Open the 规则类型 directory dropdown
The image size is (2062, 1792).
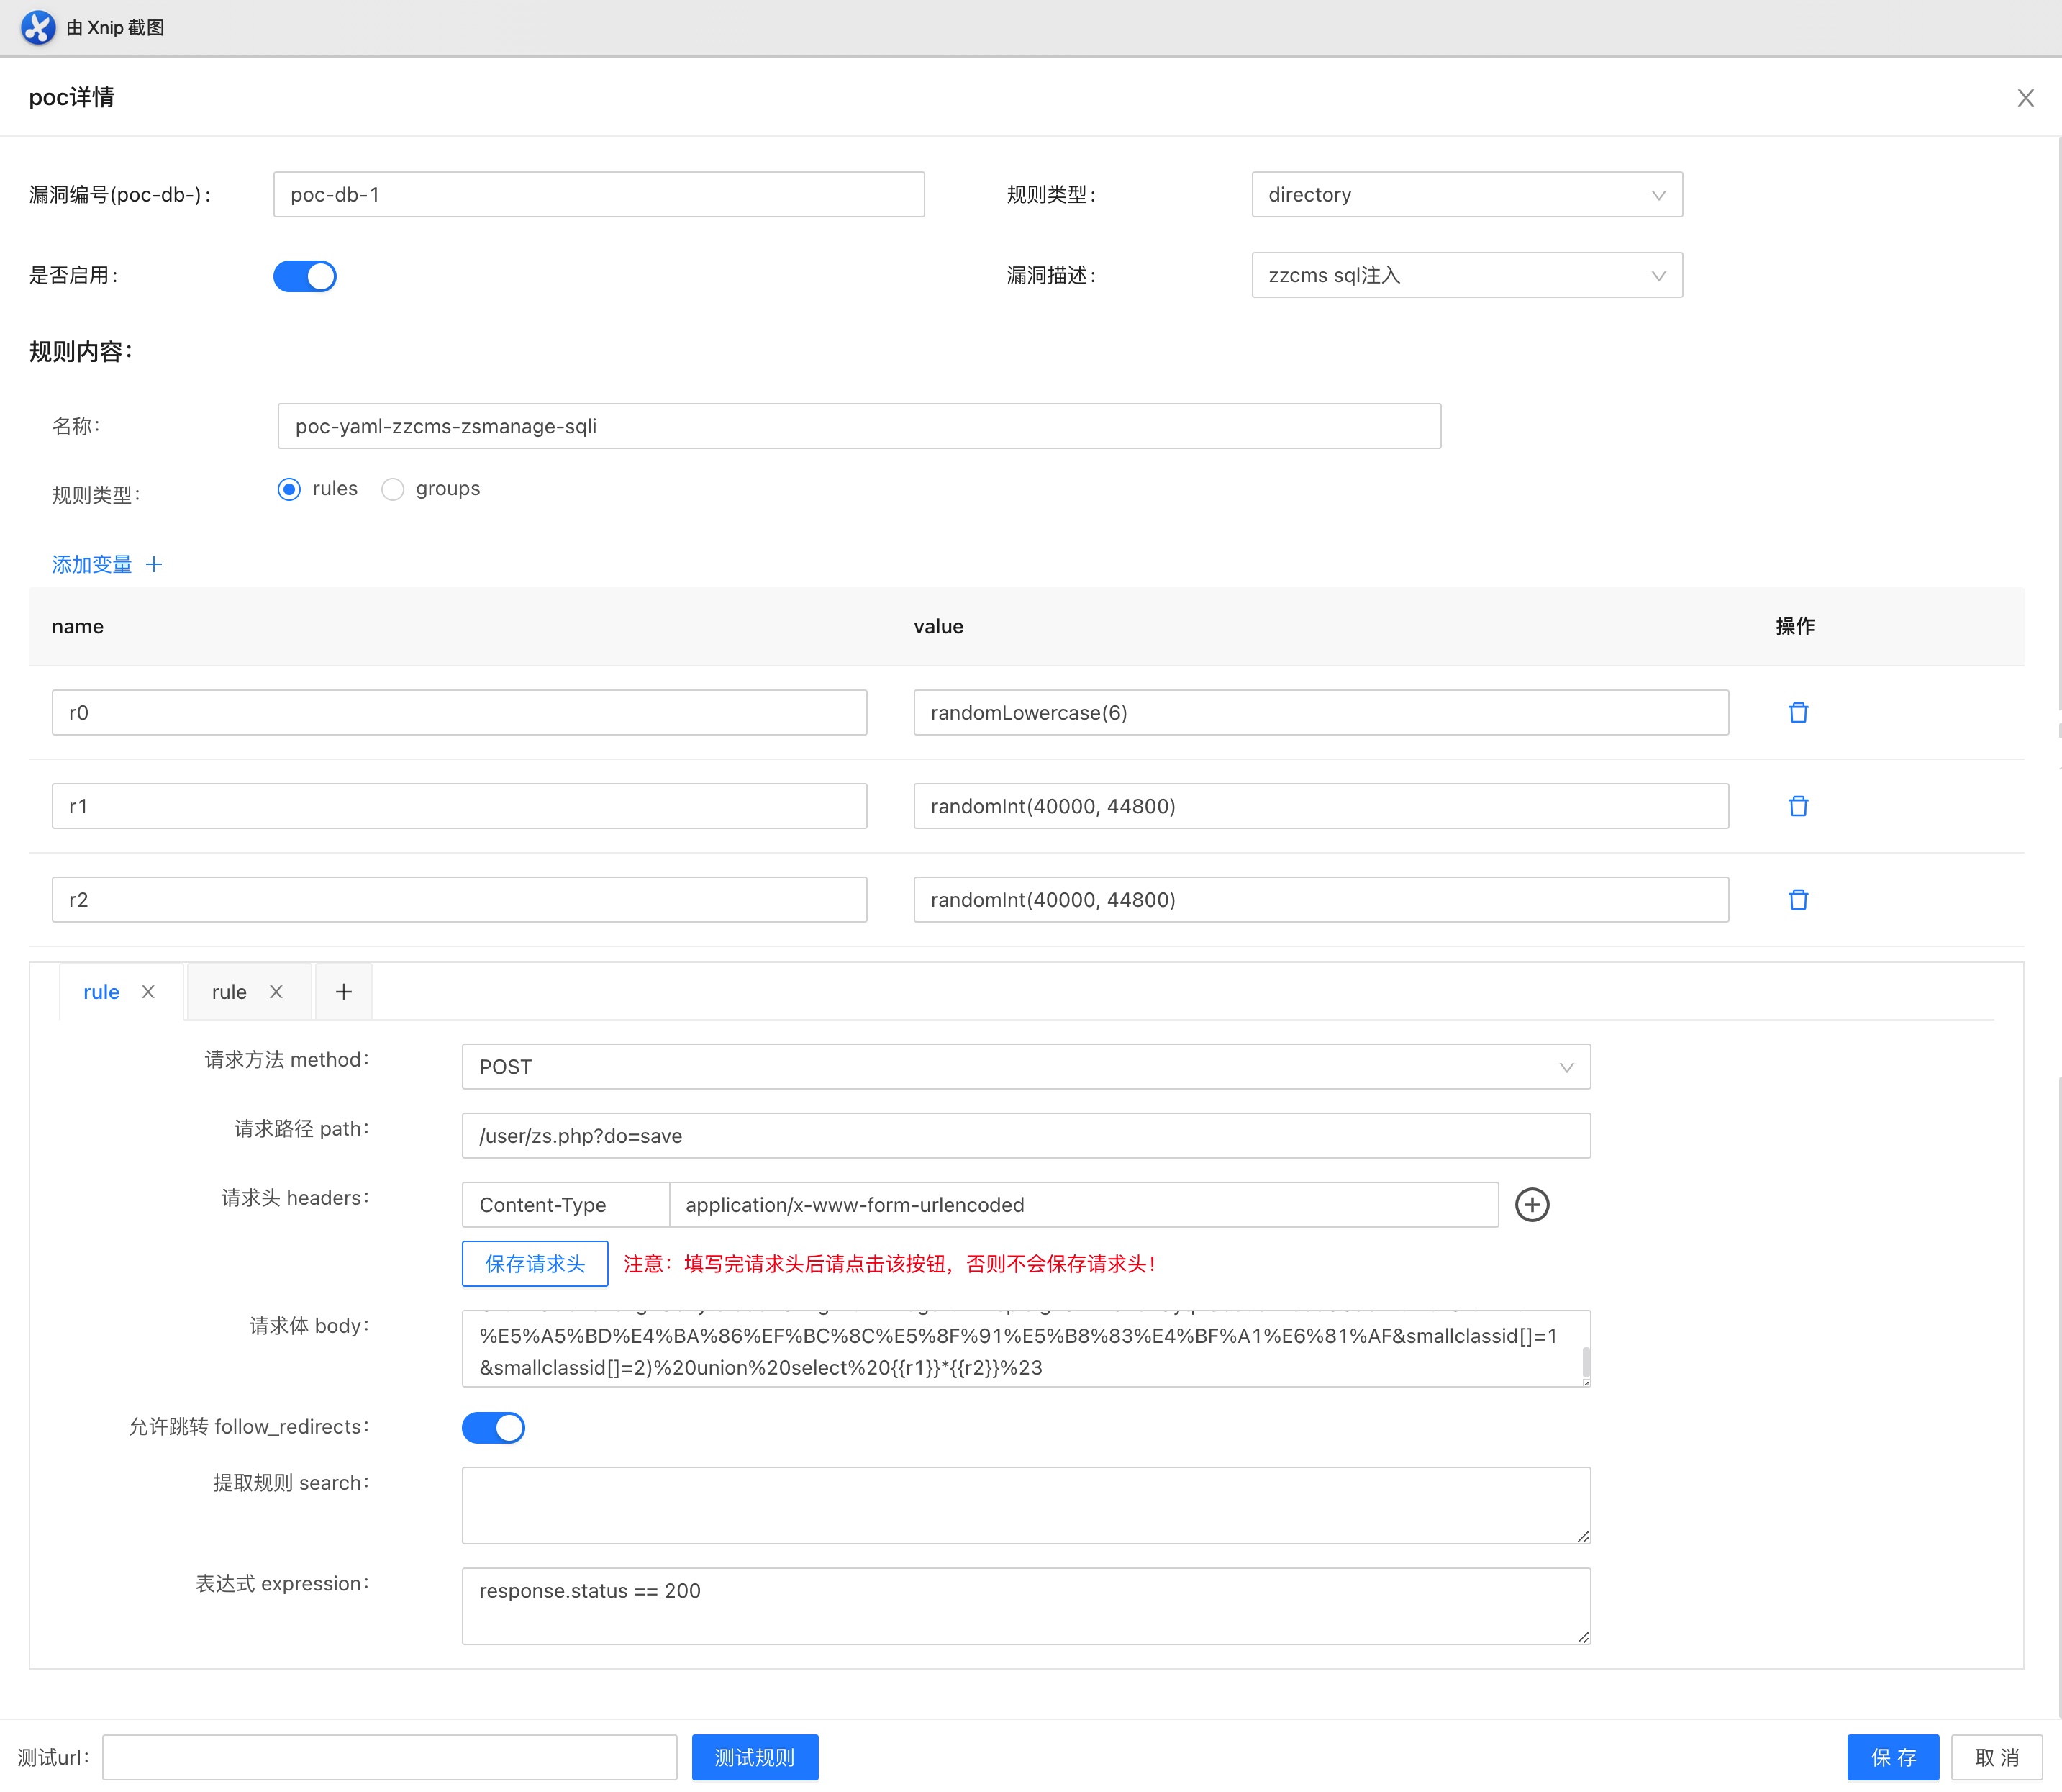(1466, 194)
